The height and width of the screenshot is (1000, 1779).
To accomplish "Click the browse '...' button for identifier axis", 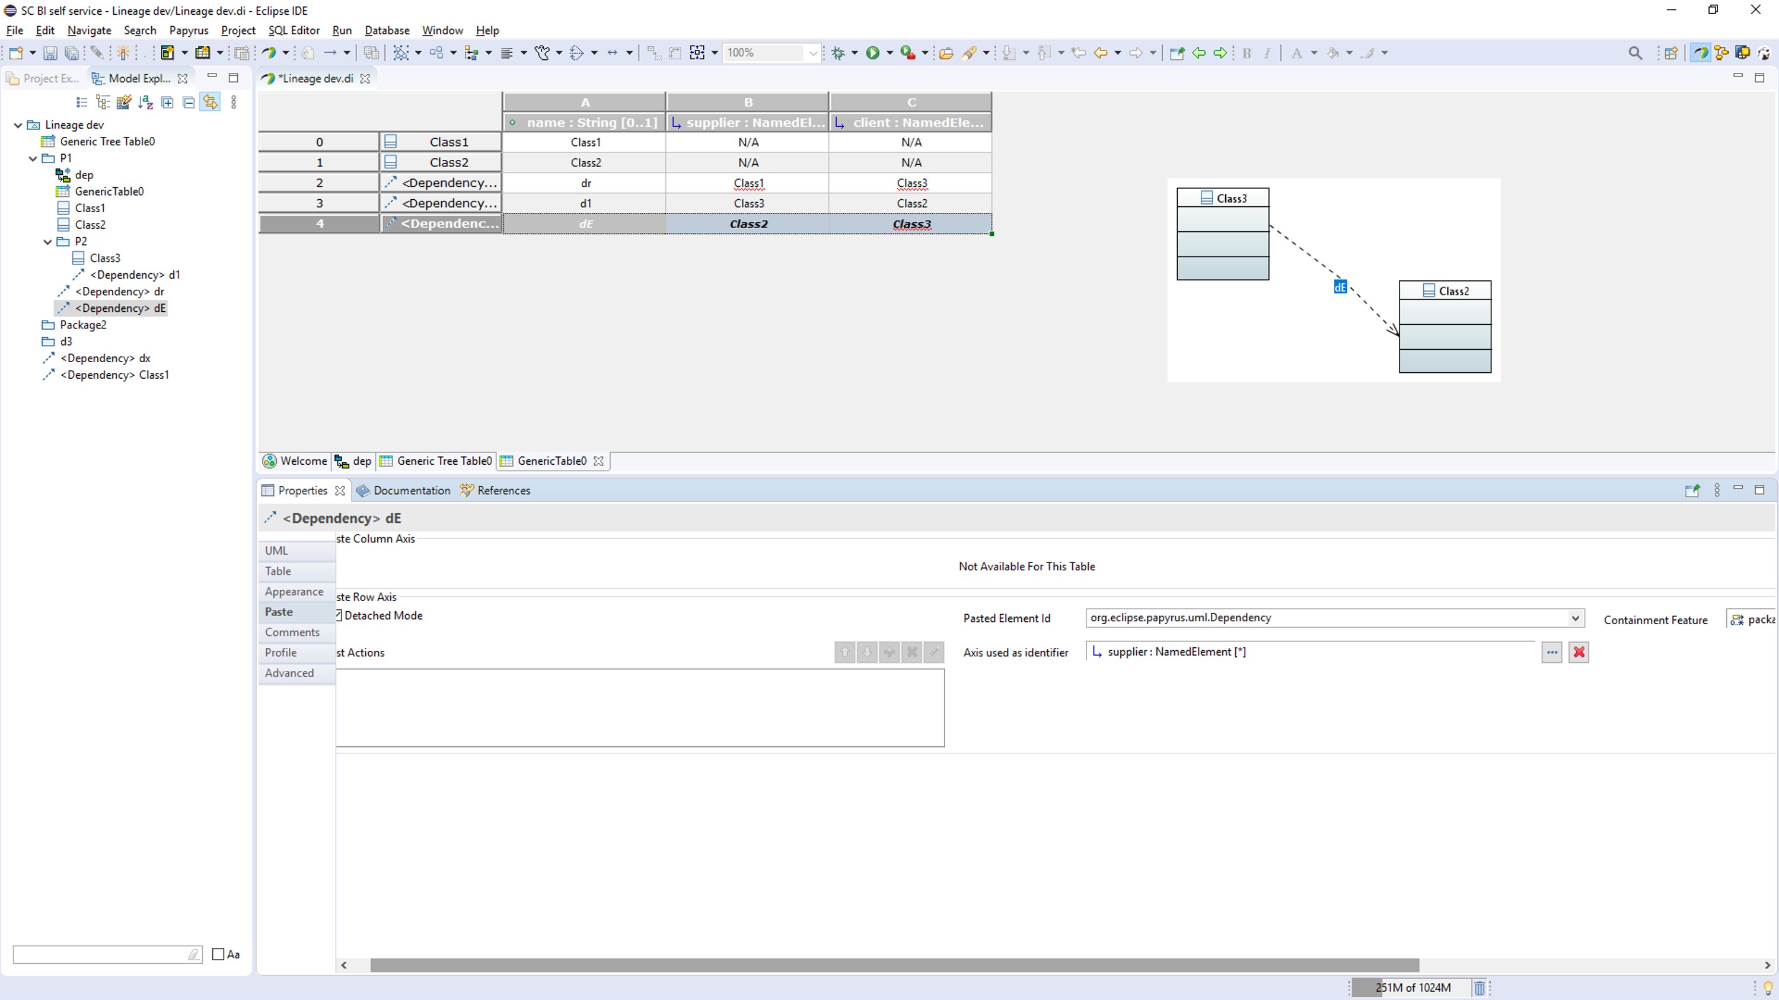I will [x=1552, y=652].
